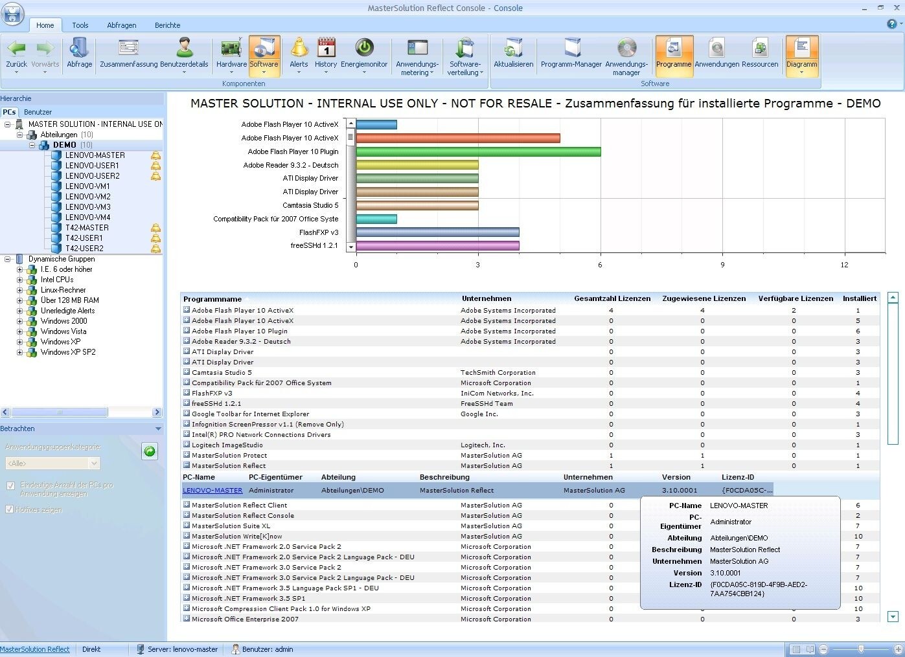Click the zoom in plus button

point(898,649)
